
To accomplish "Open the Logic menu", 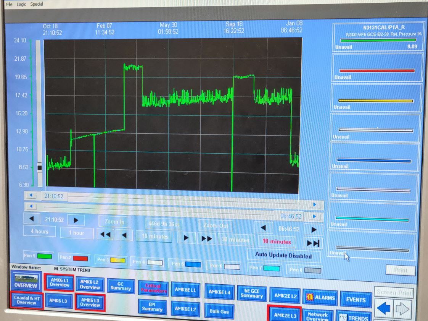I will click(21, 4).
